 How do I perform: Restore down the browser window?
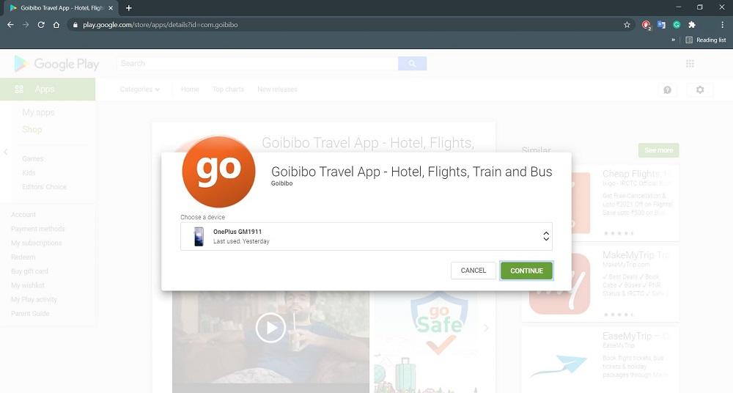(x=699, y=7)
